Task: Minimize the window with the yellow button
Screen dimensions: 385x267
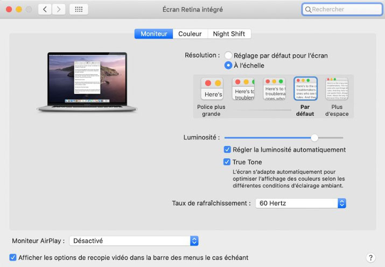Action: (x=19, y=10)
